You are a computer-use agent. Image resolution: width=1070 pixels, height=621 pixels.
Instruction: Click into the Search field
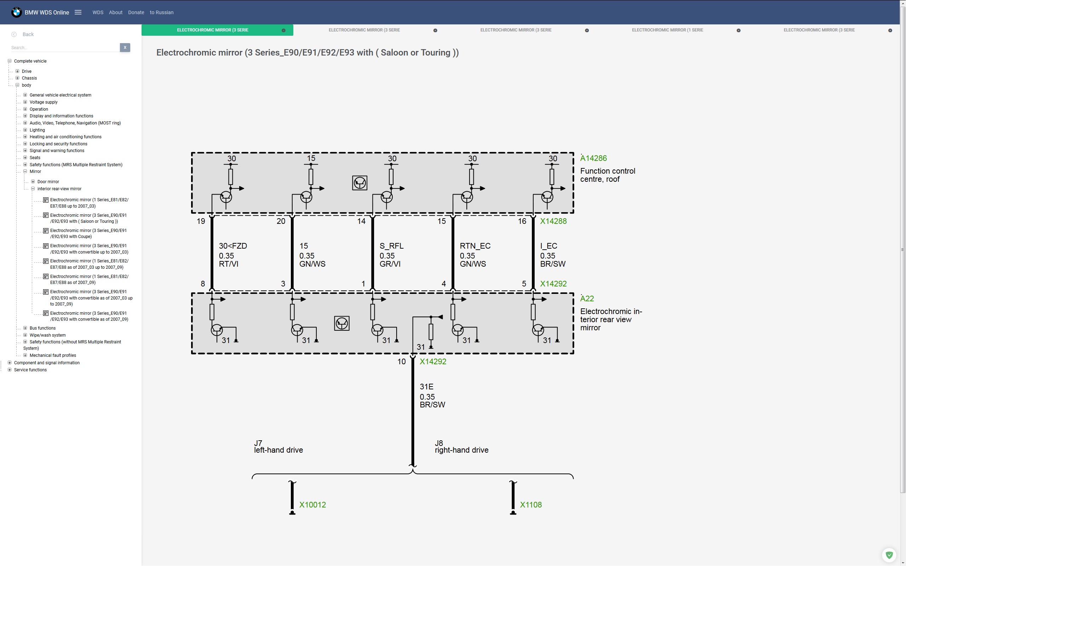tap(64, 47)
